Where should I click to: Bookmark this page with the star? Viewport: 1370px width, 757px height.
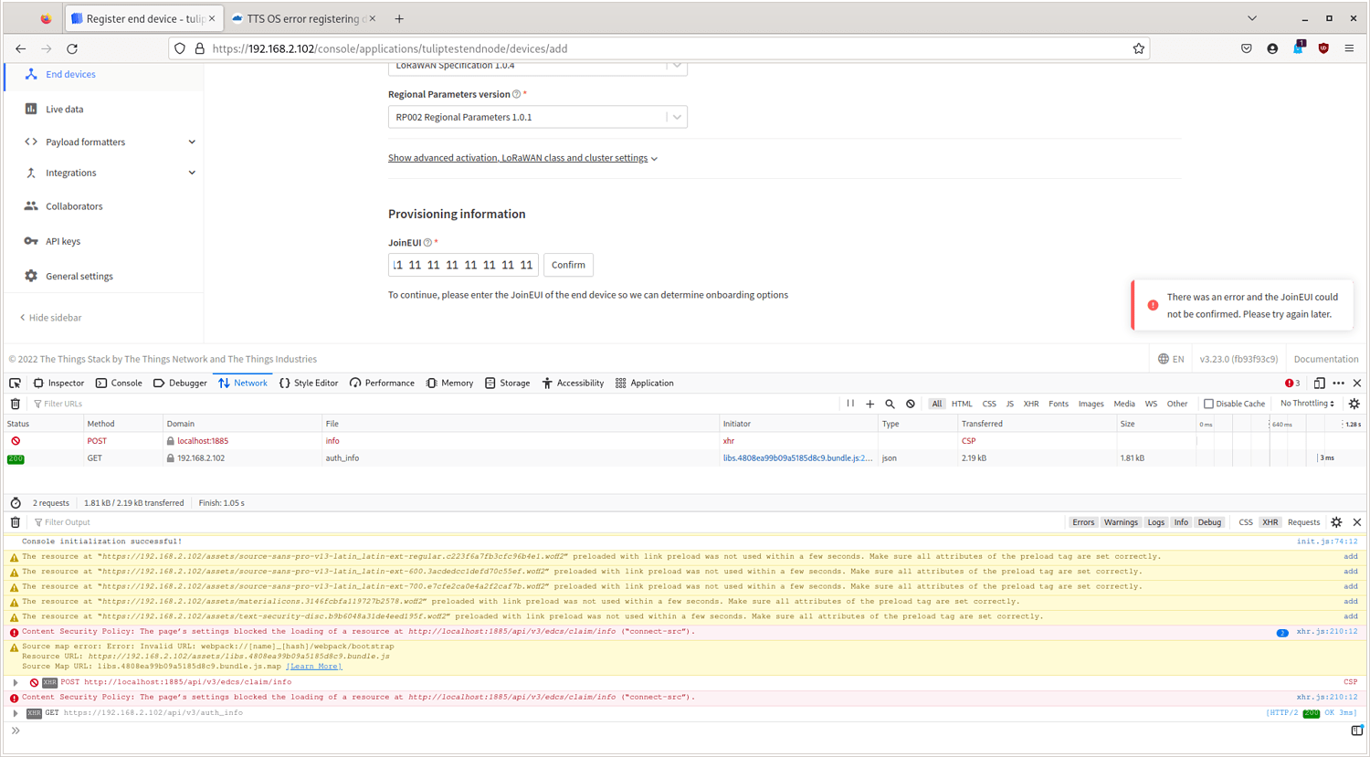coord(1139,48)
